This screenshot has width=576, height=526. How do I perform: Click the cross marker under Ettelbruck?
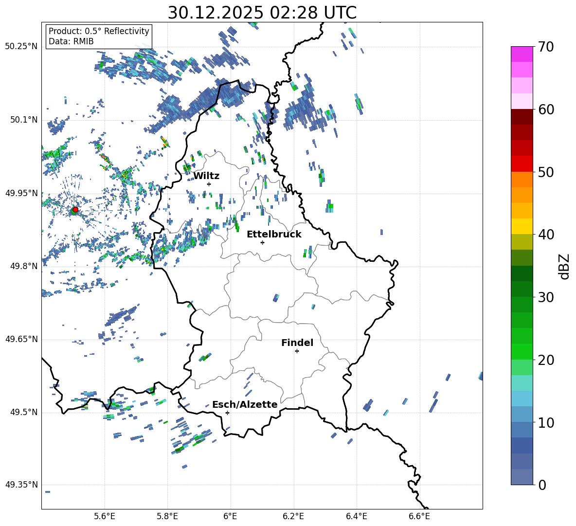pos(262,242)
